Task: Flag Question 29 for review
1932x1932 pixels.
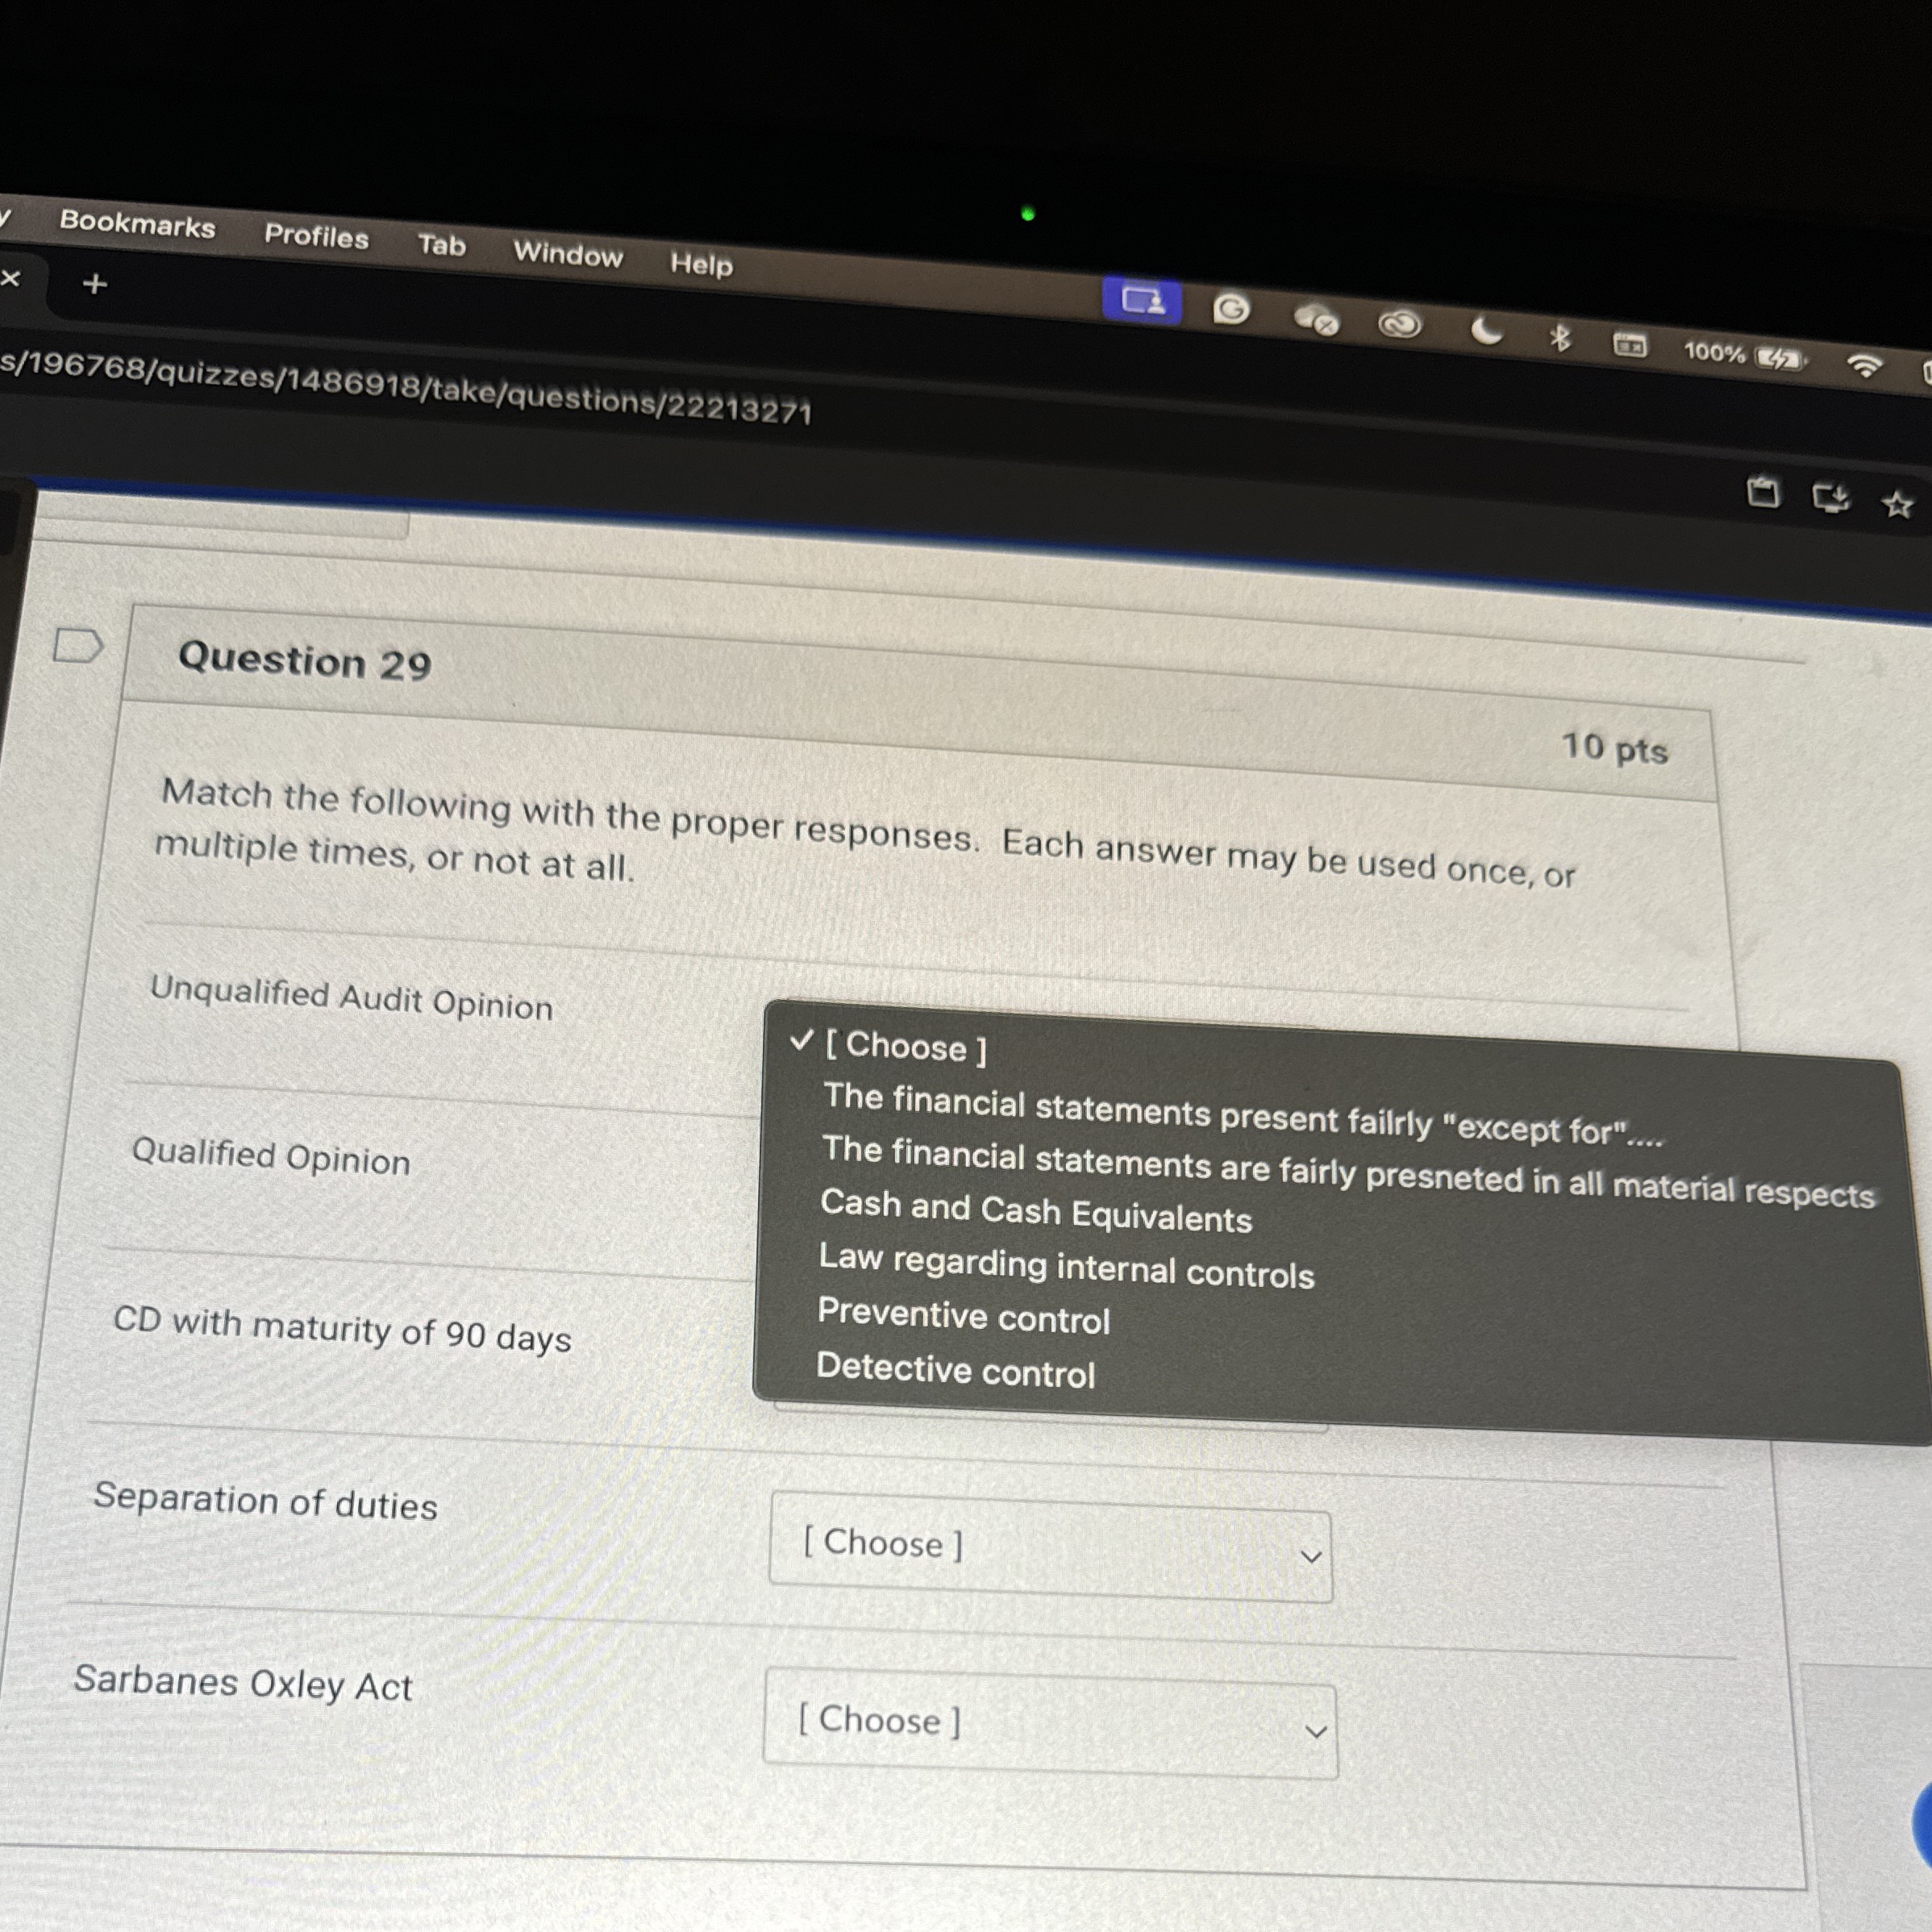Action: tap(77, 646)
